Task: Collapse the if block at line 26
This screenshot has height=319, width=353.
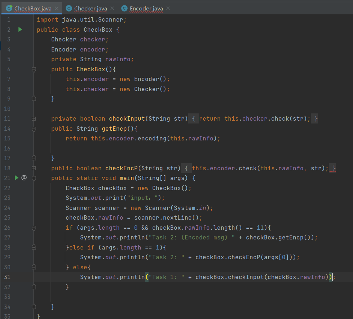Action: [x=34, y=228]
